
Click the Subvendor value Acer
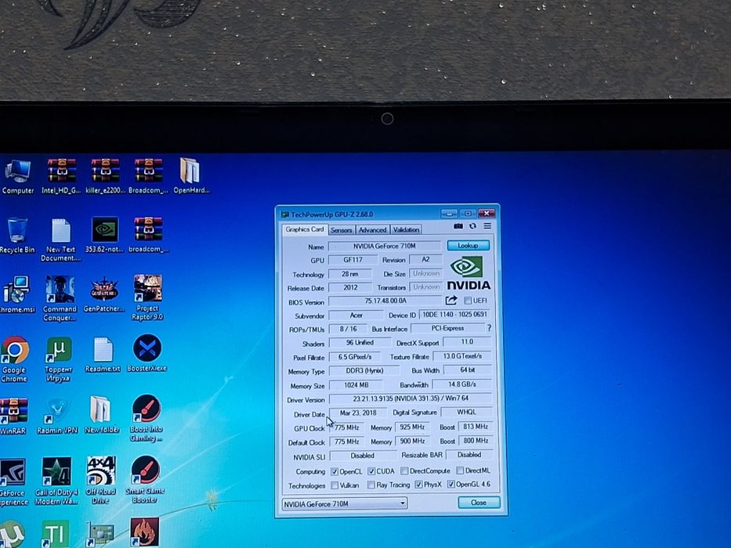(x=356, y=315)
